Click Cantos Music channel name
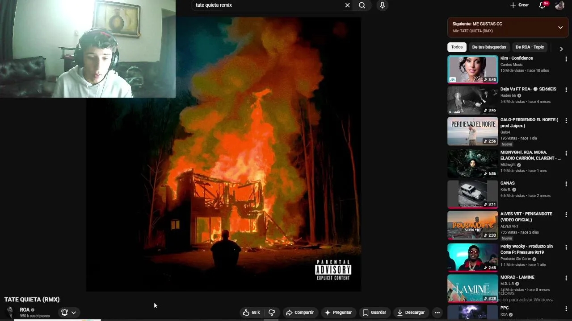572x321 pixels. (511, 65)
